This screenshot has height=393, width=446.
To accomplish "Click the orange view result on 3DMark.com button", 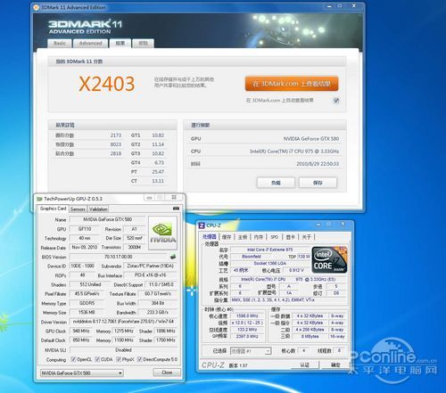I will pyautogui.click(x=292, y=84).
